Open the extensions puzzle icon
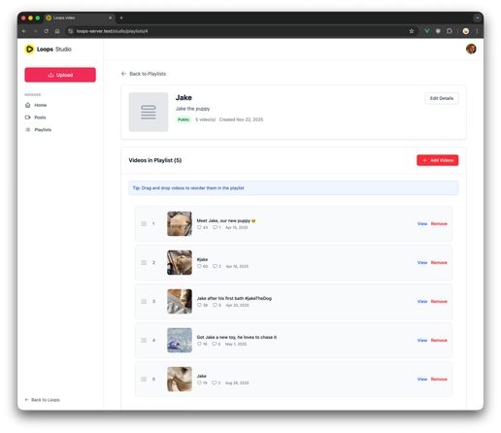 coord(449,31)
